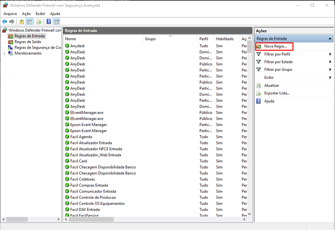This screenshot has width=335, height=230.
Task: Toggle the Action pane toolbar icon
Action: (56, 21)
